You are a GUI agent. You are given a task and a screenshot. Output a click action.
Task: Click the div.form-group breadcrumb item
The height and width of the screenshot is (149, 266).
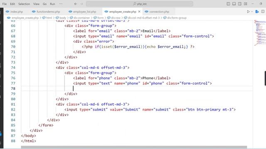[x=177, y=18]
